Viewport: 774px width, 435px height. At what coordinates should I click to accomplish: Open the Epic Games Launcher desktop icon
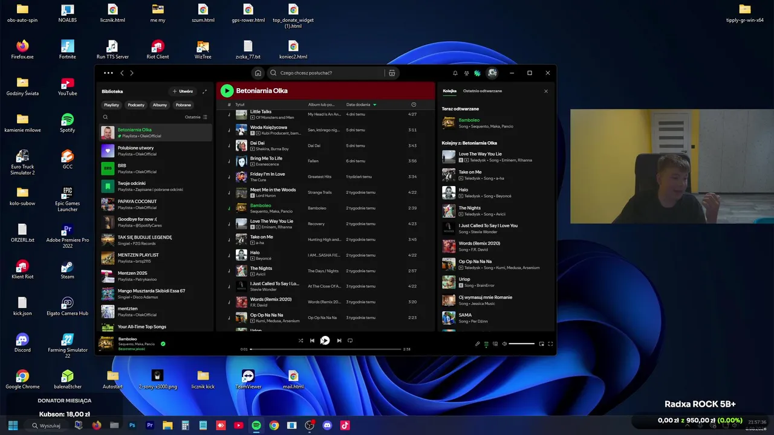pos(67,199)
